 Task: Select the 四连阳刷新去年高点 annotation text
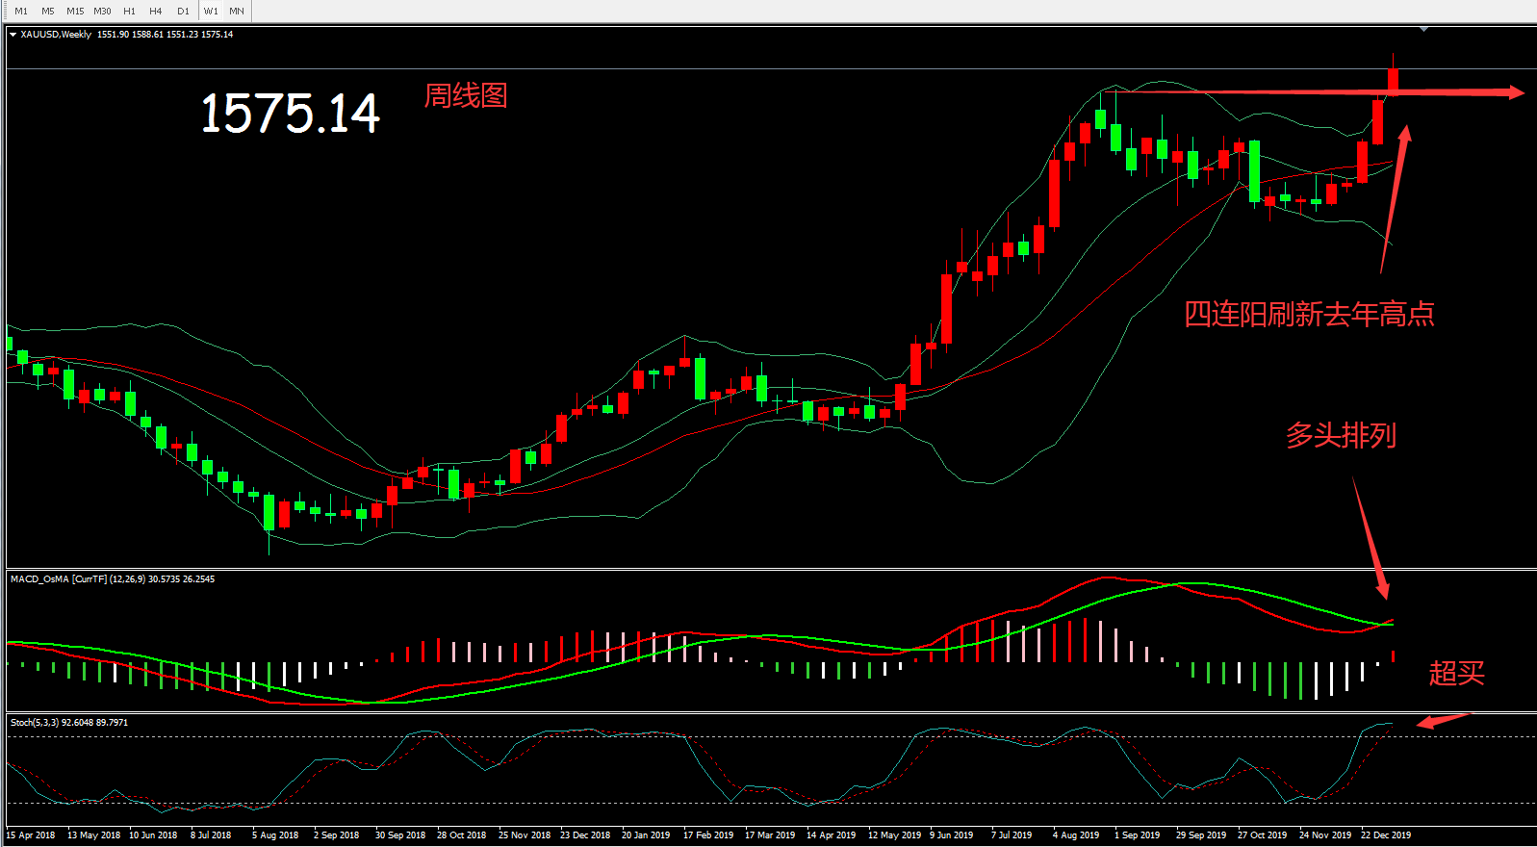point(1309,314)
